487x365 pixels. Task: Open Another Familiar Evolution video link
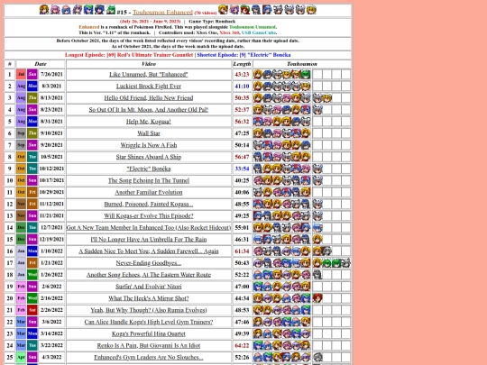point(149,193)
